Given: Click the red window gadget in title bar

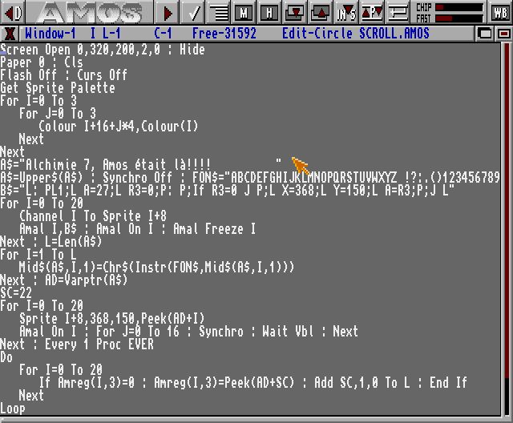Looking at the screenshot, I should click(504, 34).
